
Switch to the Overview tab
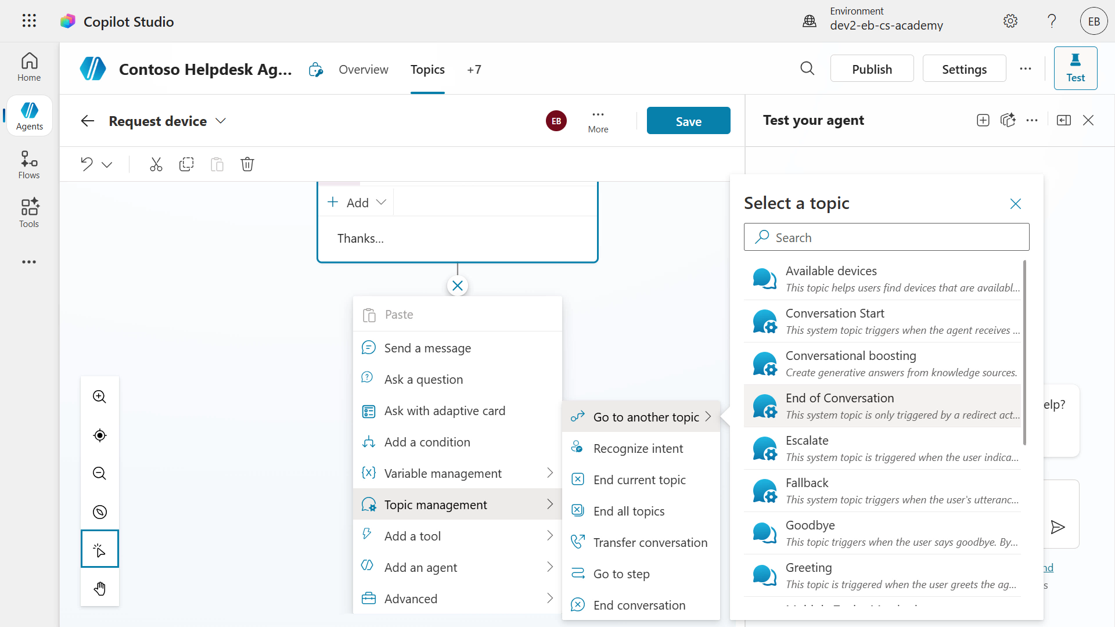point(363,70)
